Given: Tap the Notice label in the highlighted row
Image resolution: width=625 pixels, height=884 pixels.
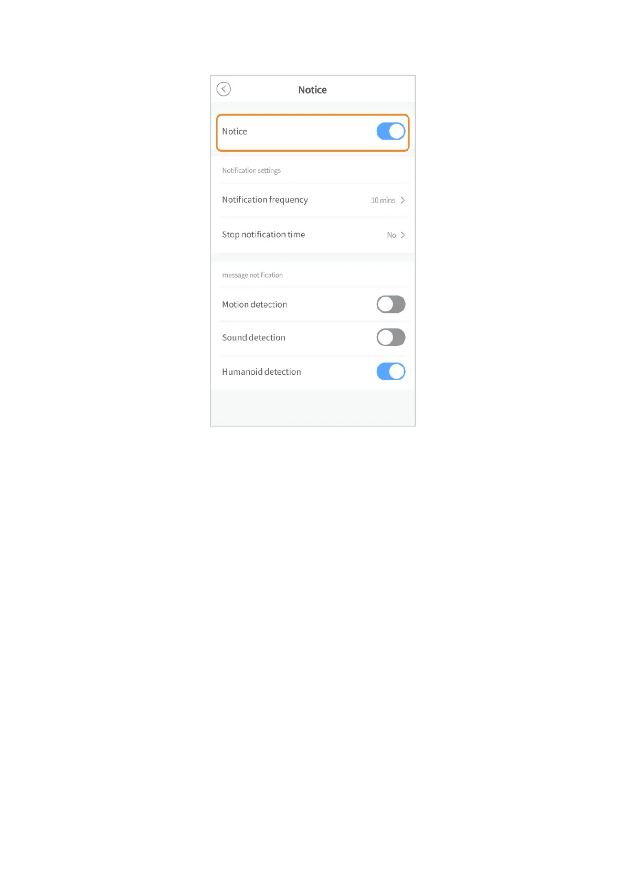Looking at the screenshot, I should tap(235, 131).
